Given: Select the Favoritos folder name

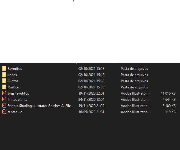Looking at the screenshot, I should tap(15, 69).
